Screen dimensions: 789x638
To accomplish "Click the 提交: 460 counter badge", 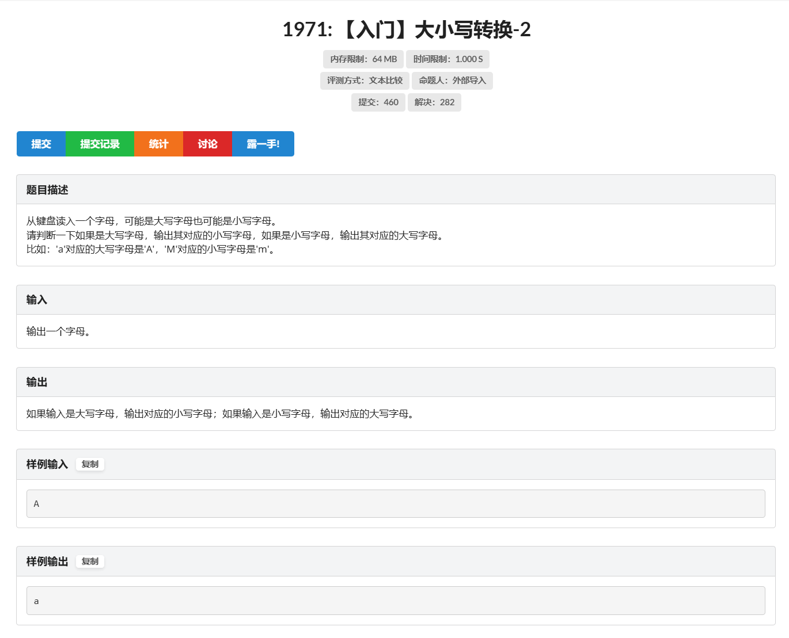I will coord(378,102).
